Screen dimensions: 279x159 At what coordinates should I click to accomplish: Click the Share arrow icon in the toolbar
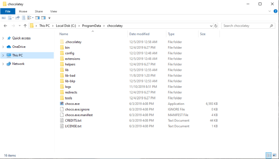[17, 18]
